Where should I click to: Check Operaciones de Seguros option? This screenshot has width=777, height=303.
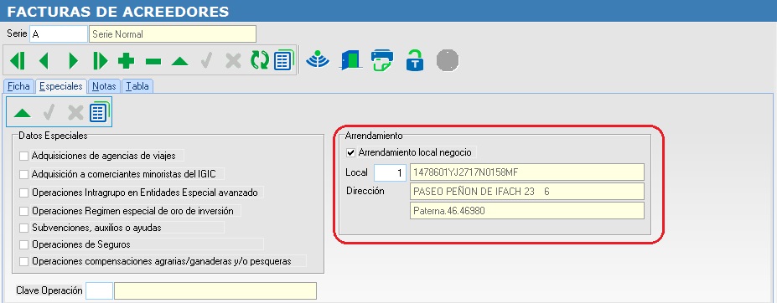23,244
